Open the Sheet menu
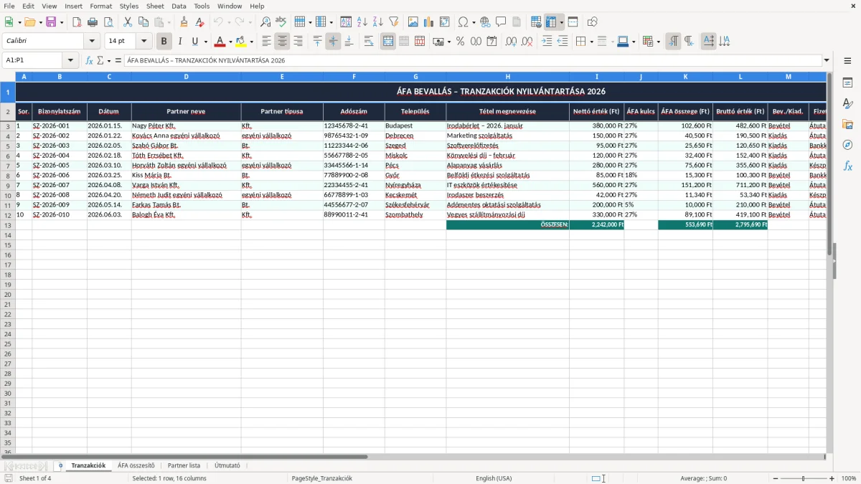861x484 pixels. click(x=155, y=6)
